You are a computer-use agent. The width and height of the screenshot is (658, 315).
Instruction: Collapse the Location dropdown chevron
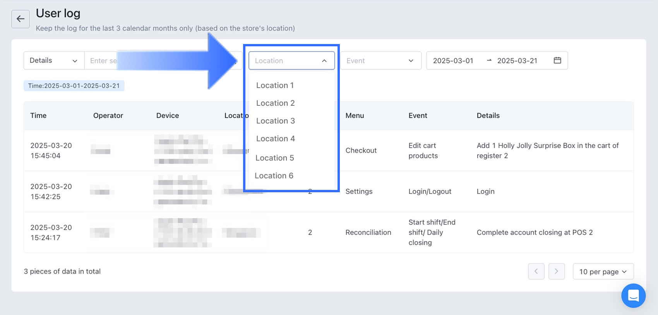(324, 61)
